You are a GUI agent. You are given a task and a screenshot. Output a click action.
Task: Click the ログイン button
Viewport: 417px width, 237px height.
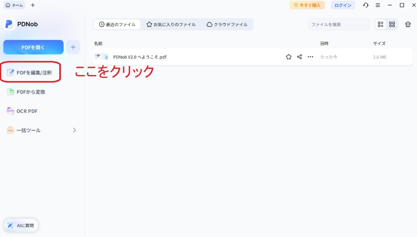tap(342, 5)
